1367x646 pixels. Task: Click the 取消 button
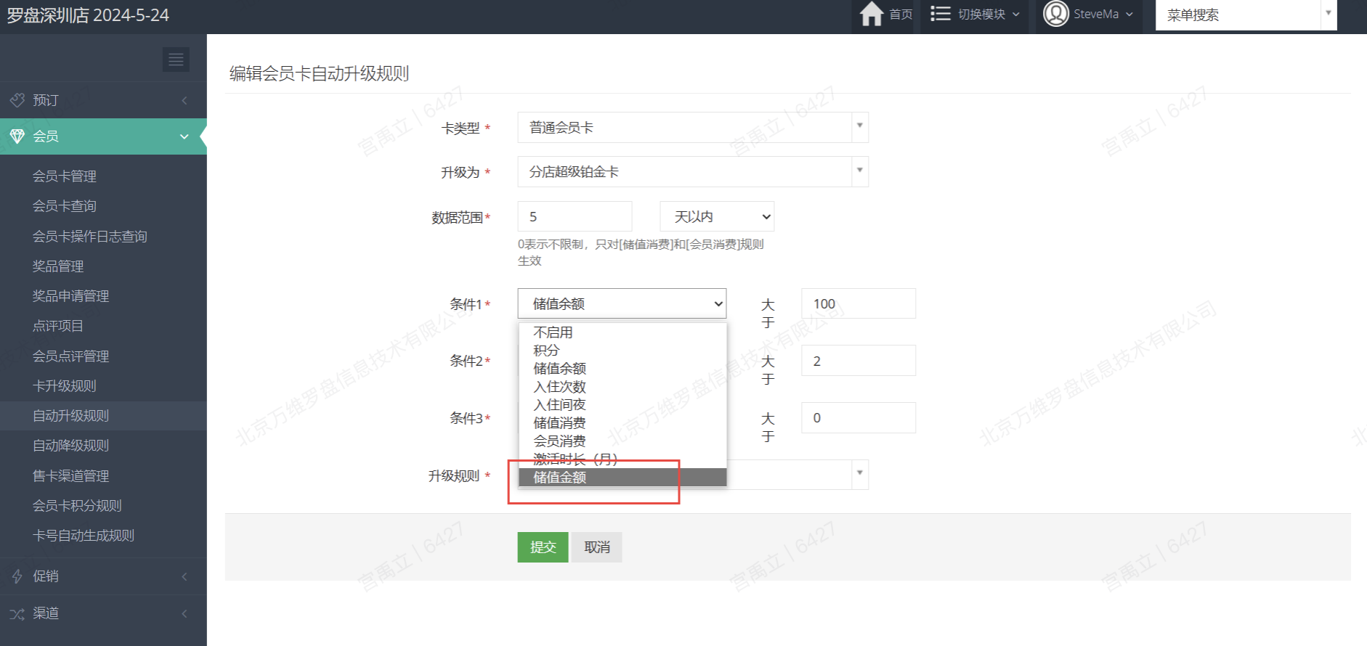point(597,547)
